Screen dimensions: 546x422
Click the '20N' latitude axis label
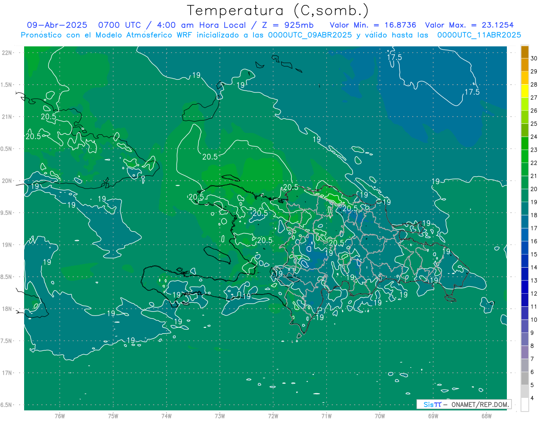[7, 181]
